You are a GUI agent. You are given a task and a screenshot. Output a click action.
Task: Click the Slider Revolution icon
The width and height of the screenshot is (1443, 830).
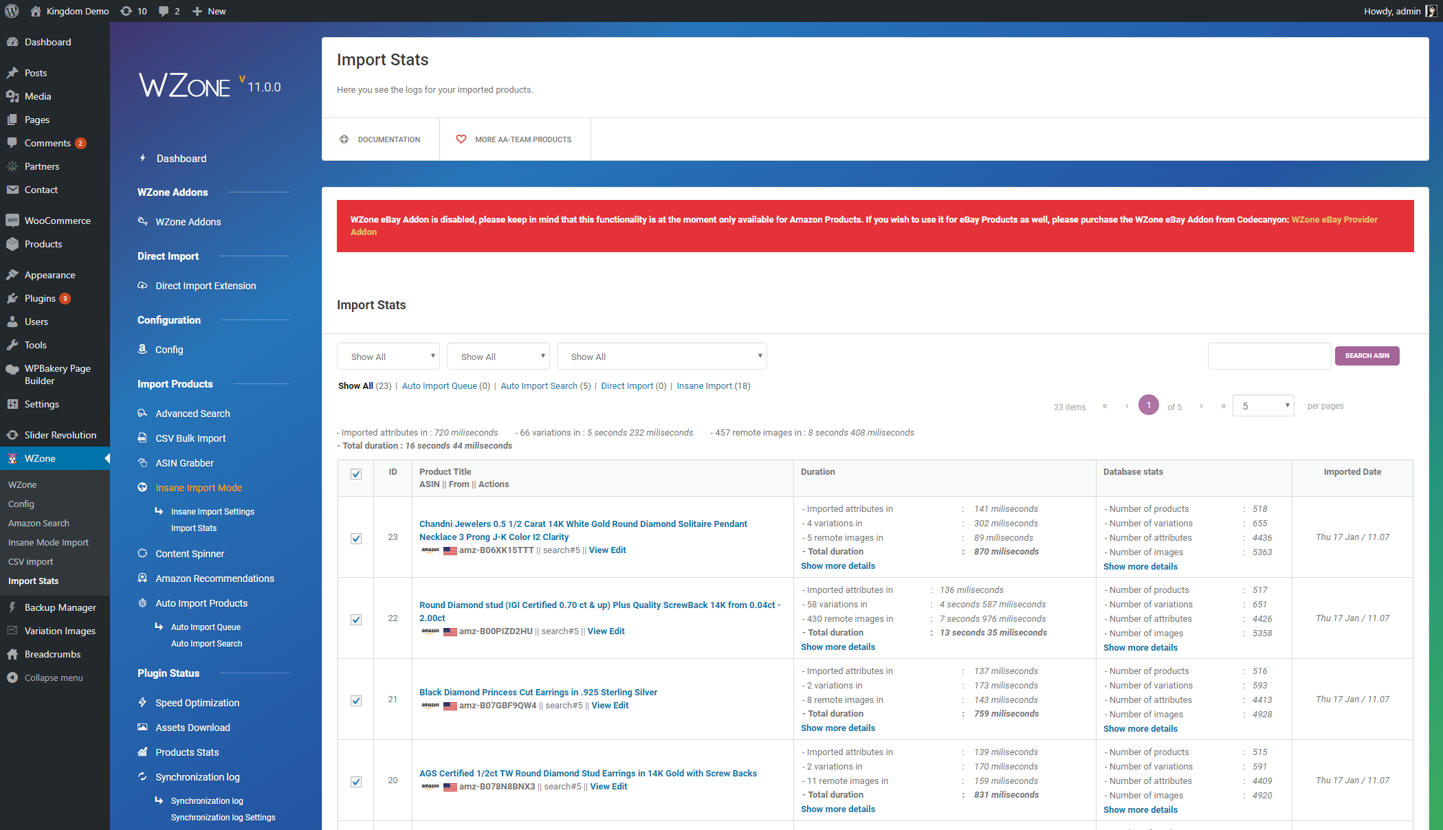pos(12,435)
